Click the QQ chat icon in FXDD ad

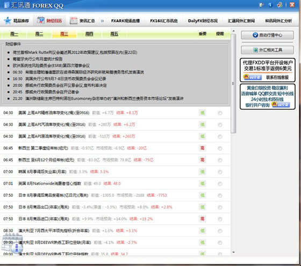coord(253,77)
